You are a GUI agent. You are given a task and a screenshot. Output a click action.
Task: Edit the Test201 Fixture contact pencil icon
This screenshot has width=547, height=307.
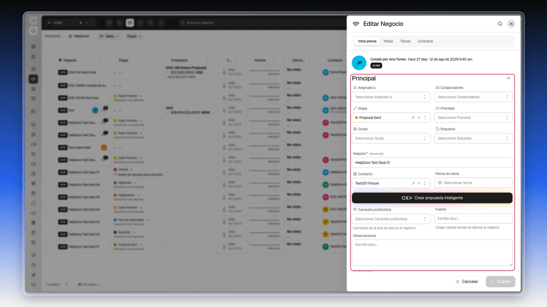[413, 183]
